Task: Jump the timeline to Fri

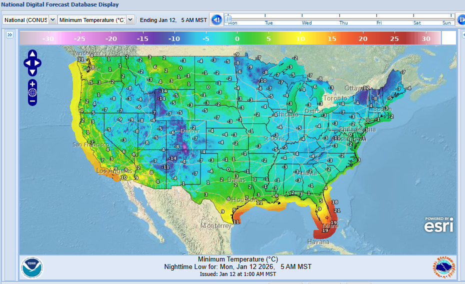Action: (x=379, y=23)
